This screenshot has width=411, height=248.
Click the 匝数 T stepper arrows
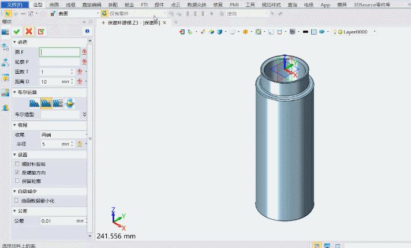[72, 72]
